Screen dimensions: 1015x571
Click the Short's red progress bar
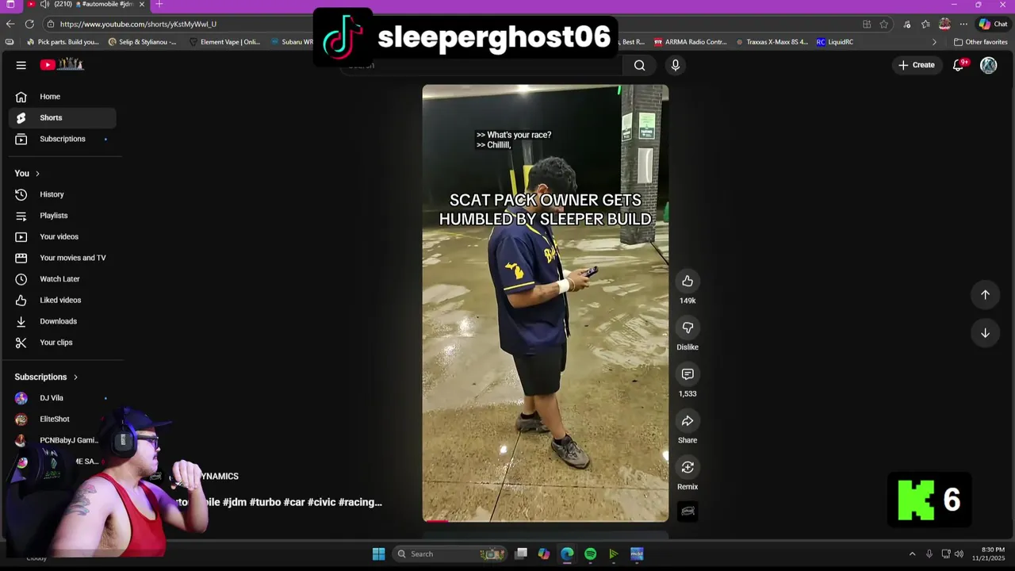546,521
